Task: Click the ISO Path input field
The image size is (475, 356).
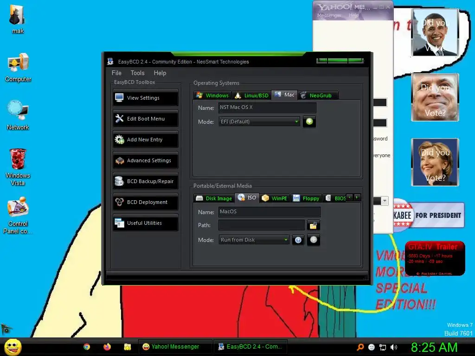Action: point(262,225)
